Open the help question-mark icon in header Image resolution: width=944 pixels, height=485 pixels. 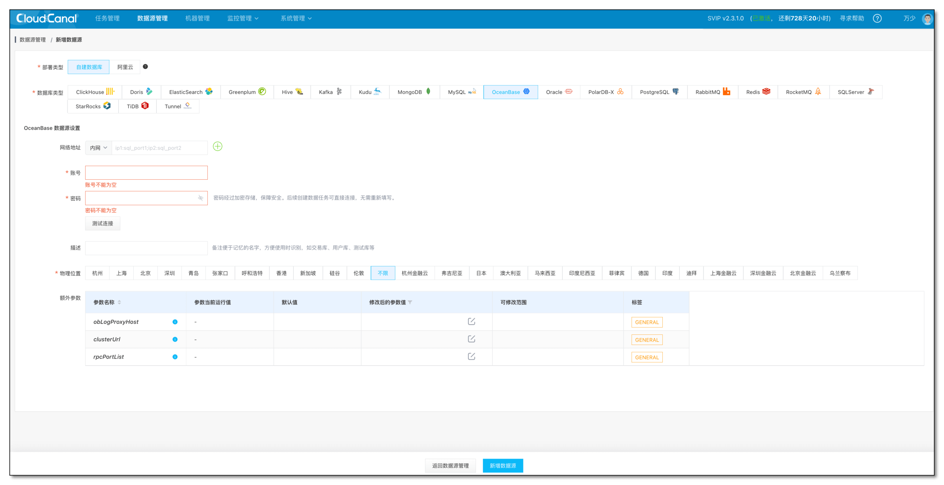coord(877,18)
